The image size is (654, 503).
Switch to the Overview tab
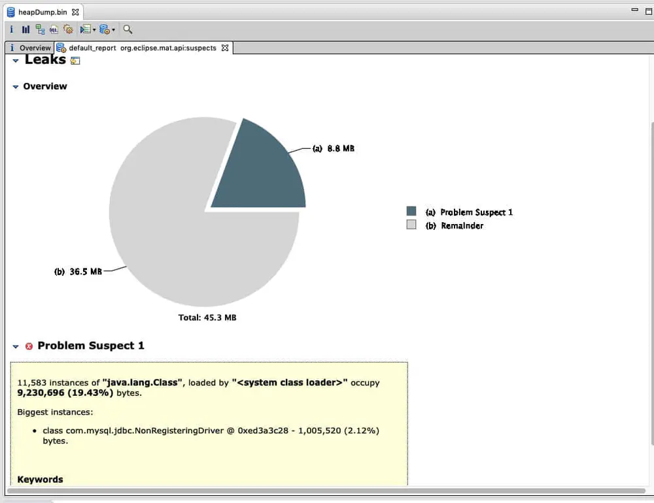click(30, 48)
